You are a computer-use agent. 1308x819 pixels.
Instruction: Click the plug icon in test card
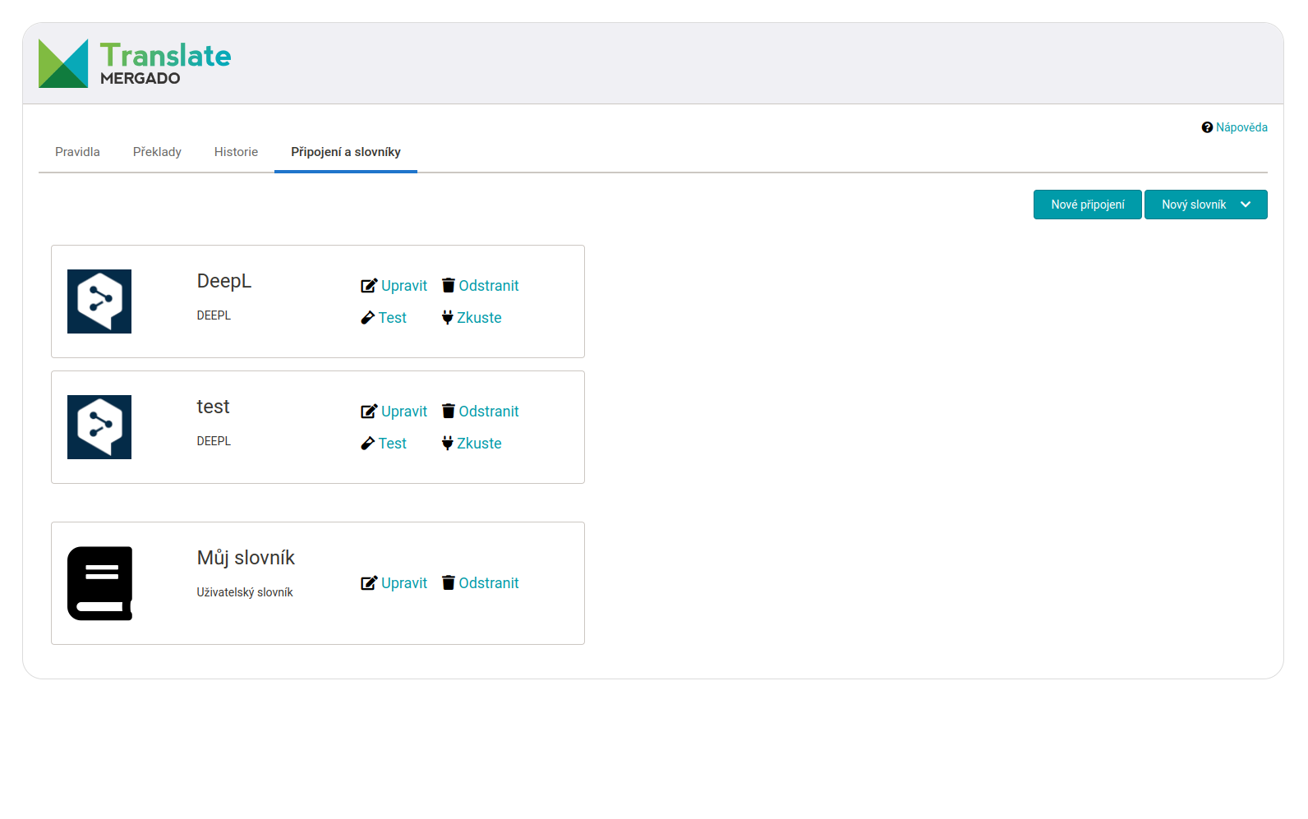pos(448,443)
